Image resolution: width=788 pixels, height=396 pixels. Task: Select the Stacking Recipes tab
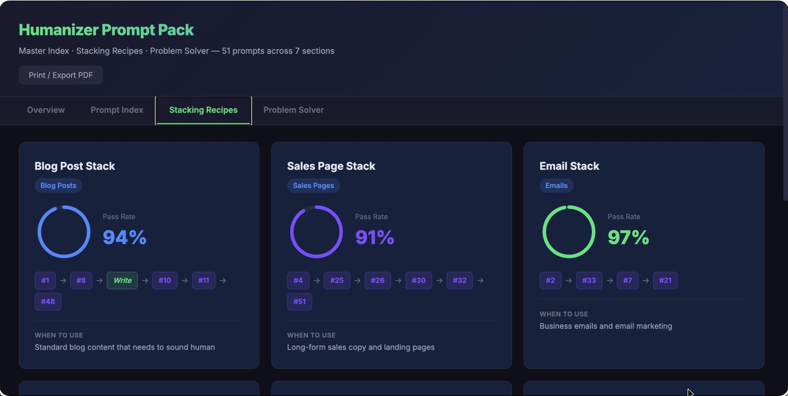(203, 110)
